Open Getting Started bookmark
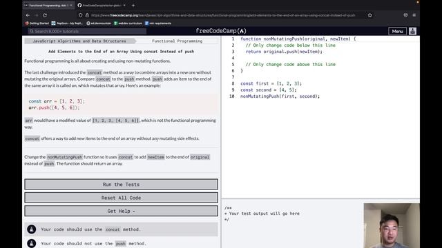 click(37, 23)
